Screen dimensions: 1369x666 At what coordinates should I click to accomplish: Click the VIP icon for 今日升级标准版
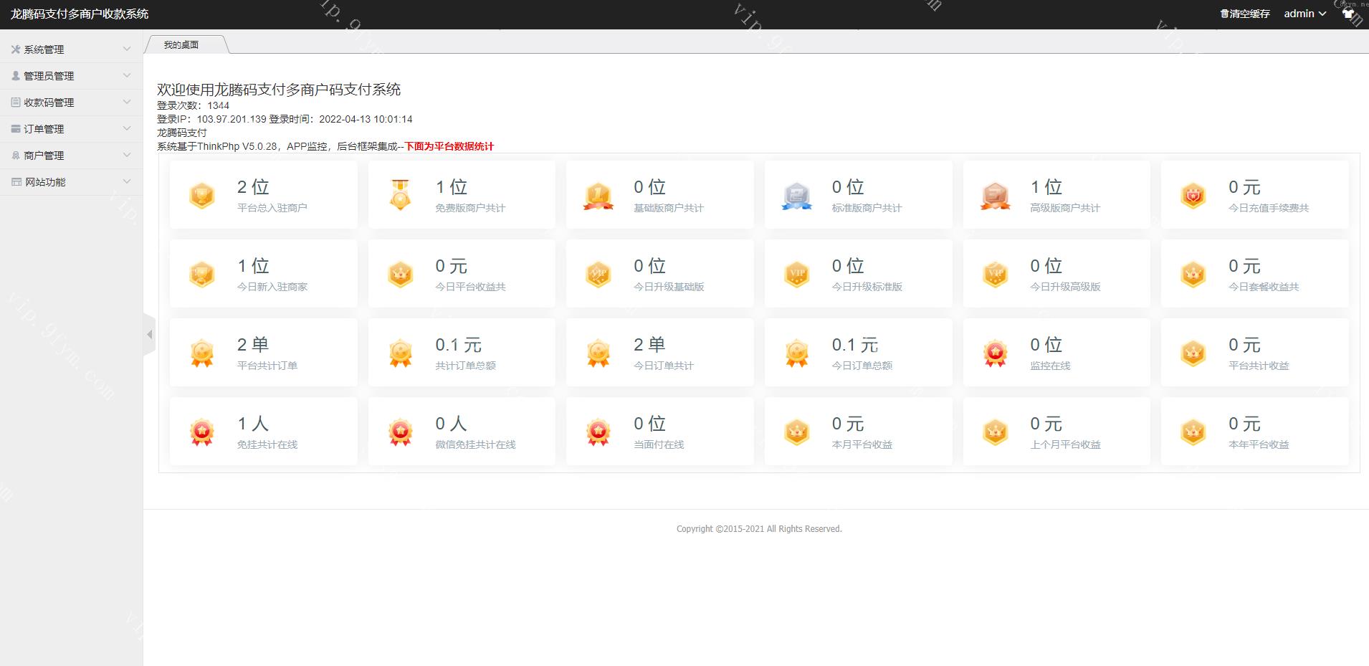[x=796, y=275]
